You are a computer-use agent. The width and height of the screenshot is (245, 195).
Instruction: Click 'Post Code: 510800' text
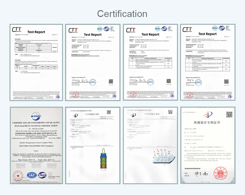(55, 138)
